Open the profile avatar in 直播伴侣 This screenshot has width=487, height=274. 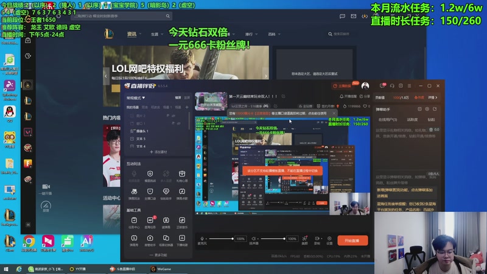[x=365, y=86]
